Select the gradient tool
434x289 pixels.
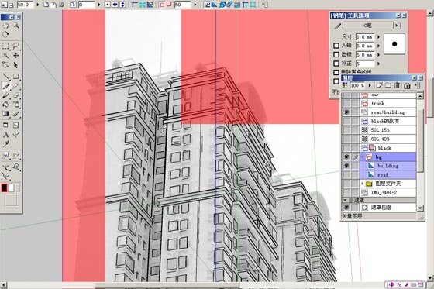[x=5, y=114]
